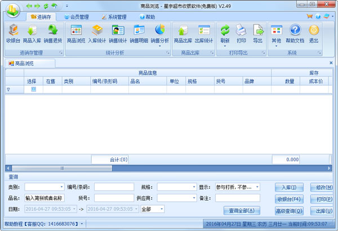The image size is (338, 231).
Task: Click the 查询全部(A) button
Action: 242,211
